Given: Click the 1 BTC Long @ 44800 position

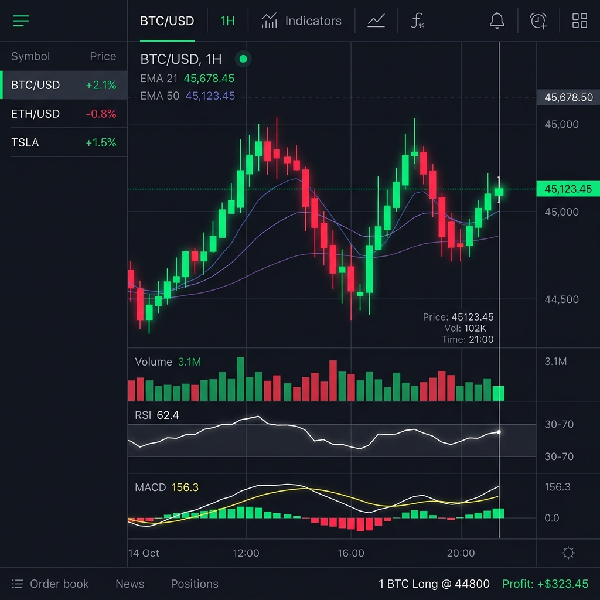Looking at the screenshot, I should (434, 584).
